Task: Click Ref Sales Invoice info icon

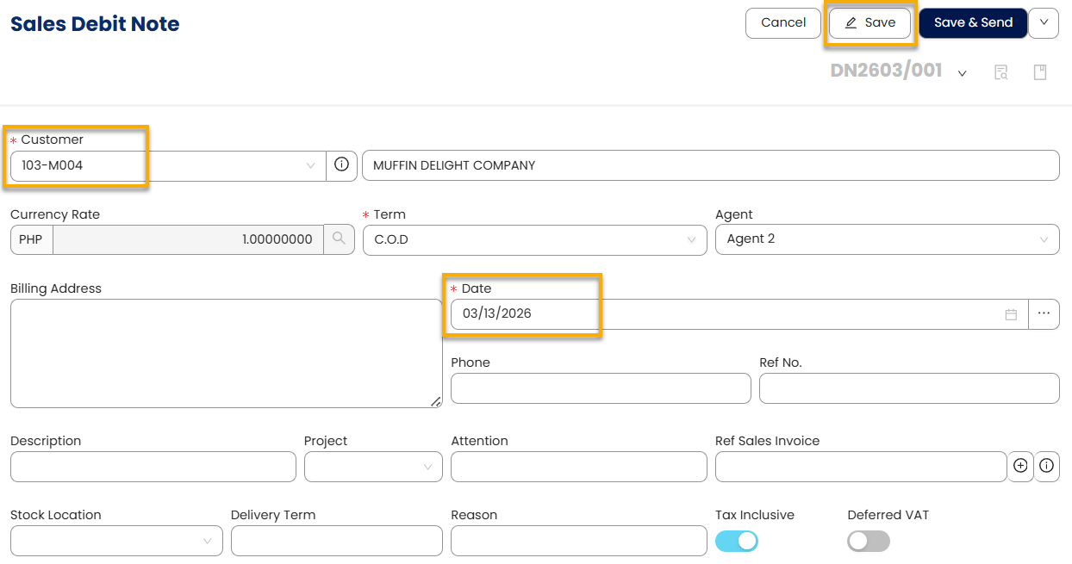Action: point(1047,466)
